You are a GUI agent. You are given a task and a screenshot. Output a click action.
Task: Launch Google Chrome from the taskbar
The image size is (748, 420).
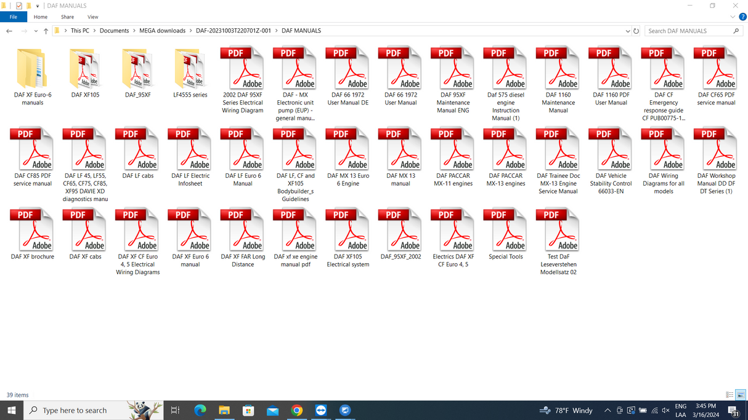[x=297, y=410]
